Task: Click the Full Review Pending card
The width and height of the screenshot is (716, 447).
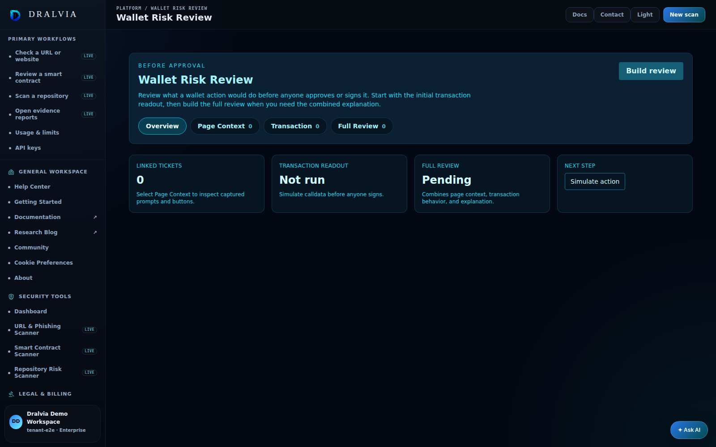Action: [x=482, y=184]
